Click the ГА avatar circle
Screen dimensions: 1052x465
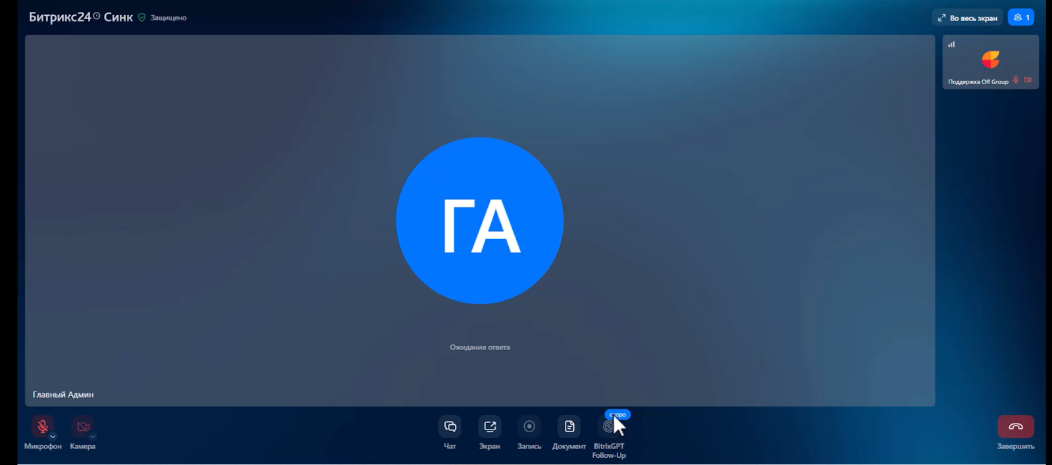click(480, 221)
